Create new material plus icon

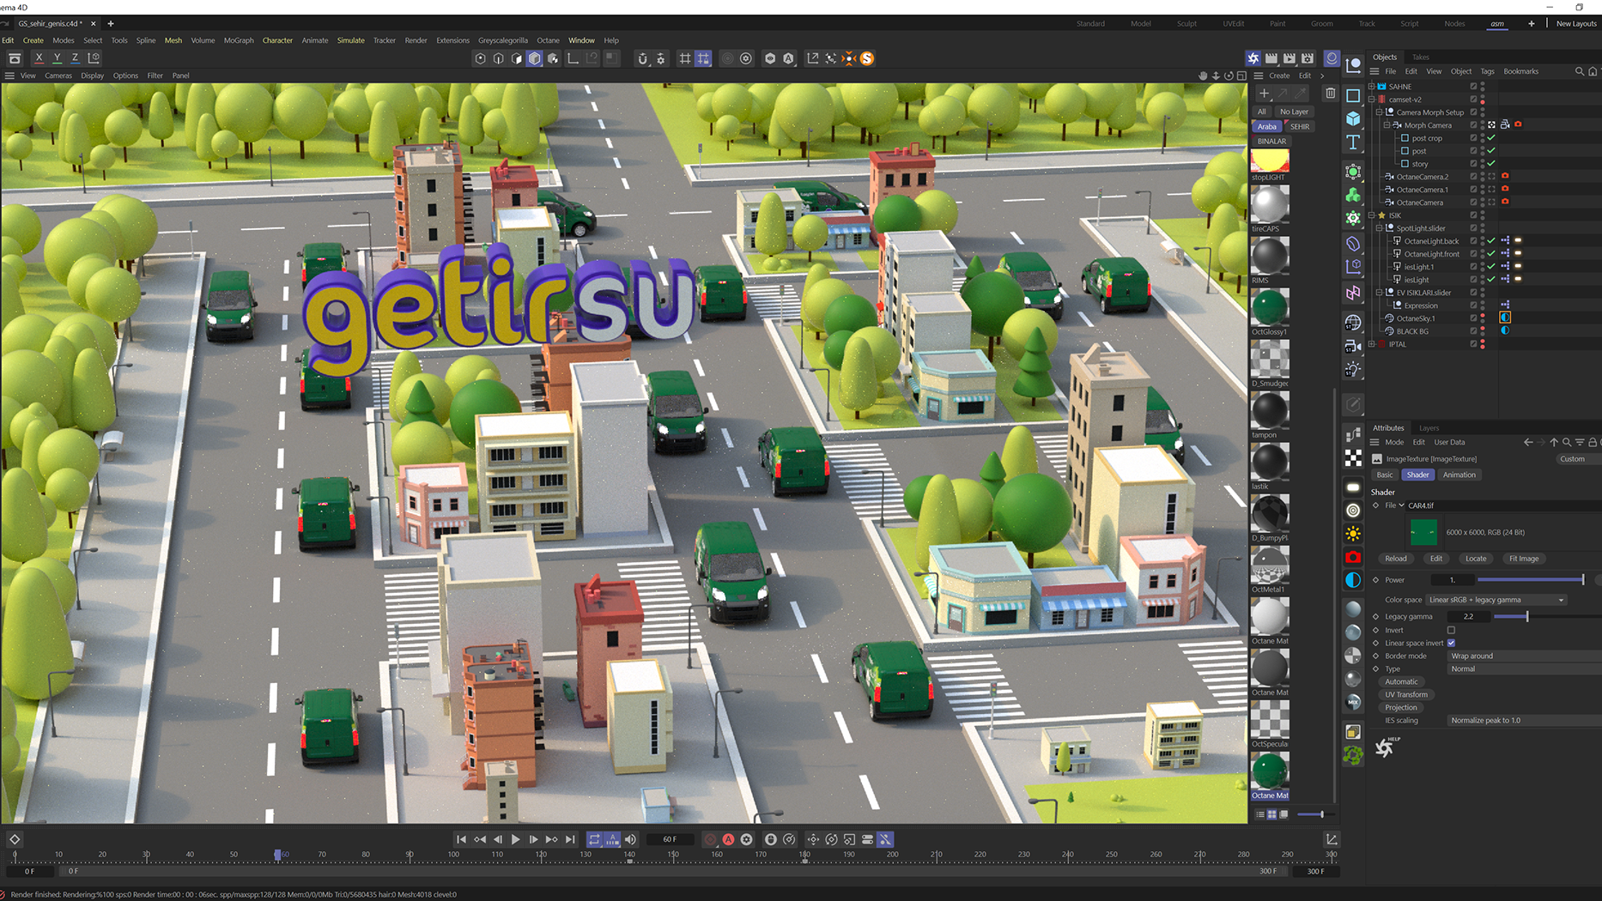pos(1264,93)
